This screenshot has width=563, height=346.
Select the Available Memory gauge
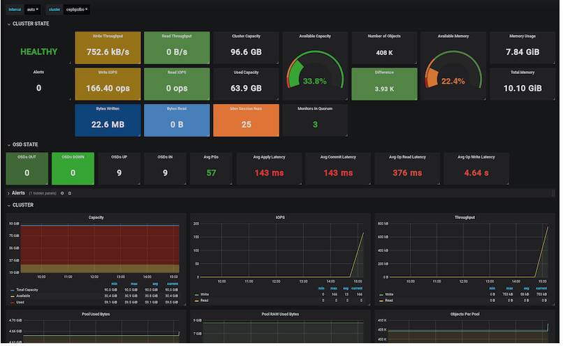point(453,66)
